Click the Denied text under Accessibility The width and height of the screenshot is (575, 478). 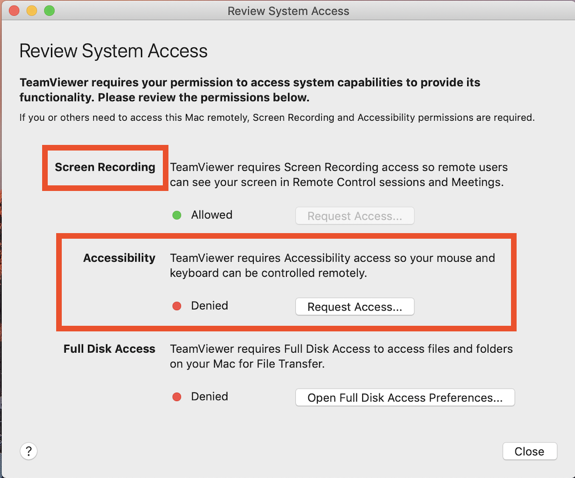click(x=209, y=306)
